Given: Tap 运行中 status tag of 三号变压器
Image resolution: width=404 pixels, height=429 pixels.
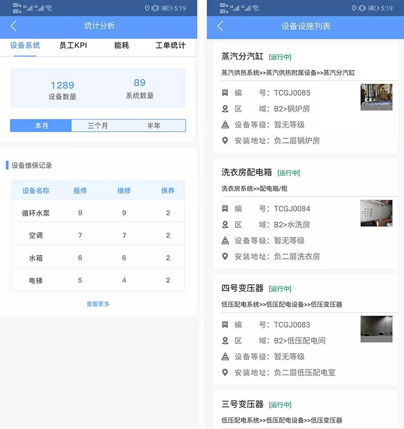Looking at the screenshot, I should coord(280,405).
